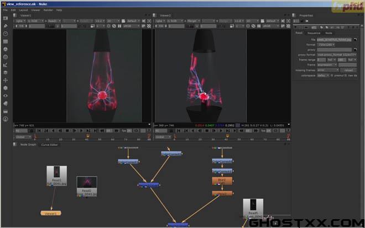Click the play forward button in Viewer2
Image resolution: width=365 pixels, height=228 pixels.
click(221, 131)
